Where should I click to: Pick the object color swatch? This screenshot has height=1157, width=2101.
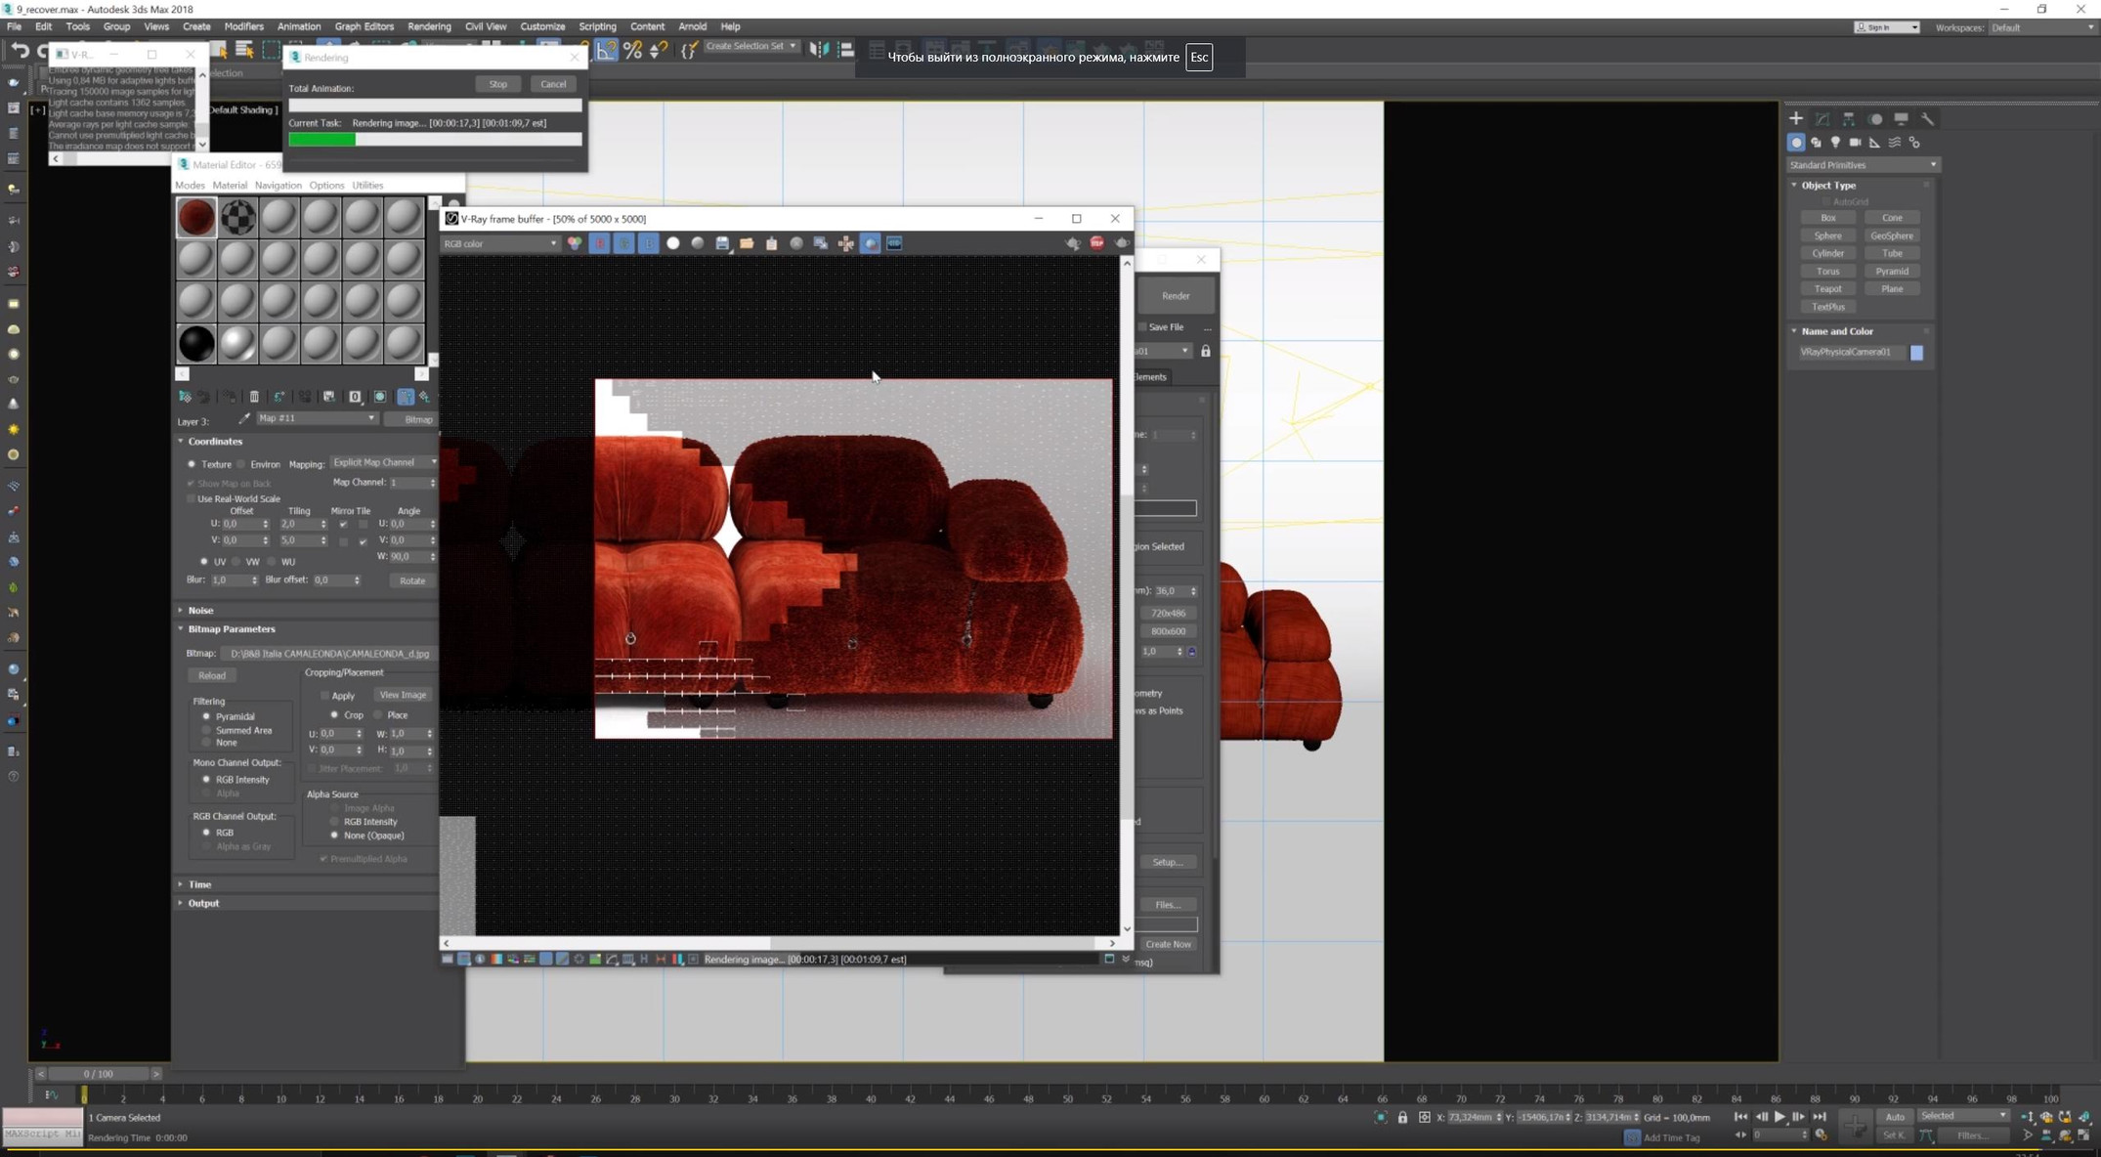click(x=1916, y=353)
